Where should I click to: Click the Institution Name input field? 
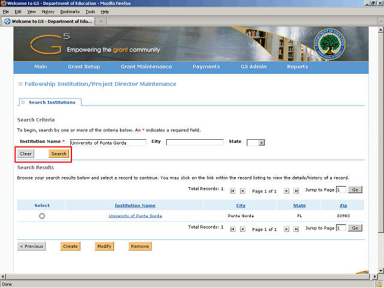point(108,143)
